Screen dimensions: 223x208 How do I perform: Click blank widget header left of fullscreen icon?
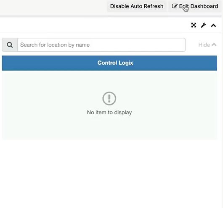(x=94, y=25)
